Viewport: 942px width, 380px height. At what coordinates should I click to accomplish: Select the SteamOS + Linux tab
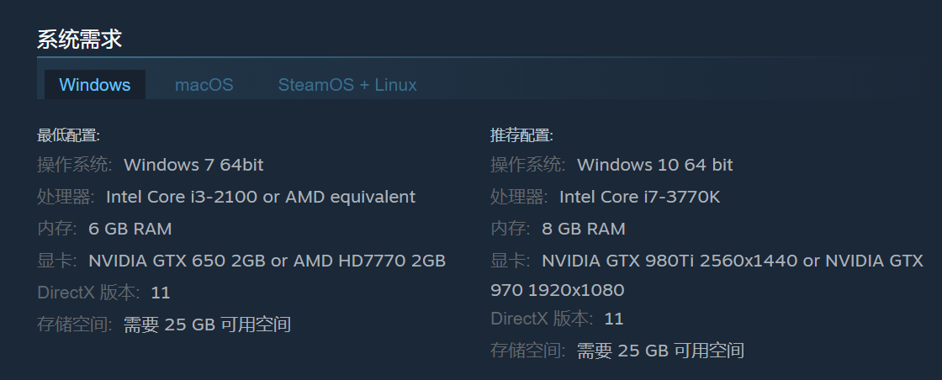pos(347,85)
